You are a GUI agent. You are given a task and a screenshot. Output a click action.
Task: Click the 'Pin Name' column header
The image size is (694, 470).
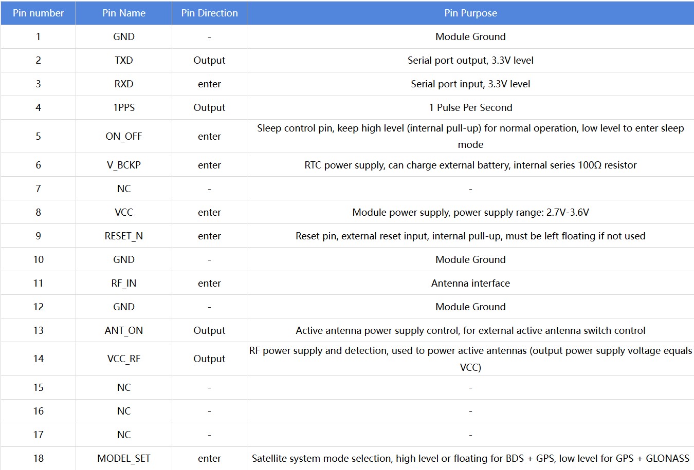(124, 13)
